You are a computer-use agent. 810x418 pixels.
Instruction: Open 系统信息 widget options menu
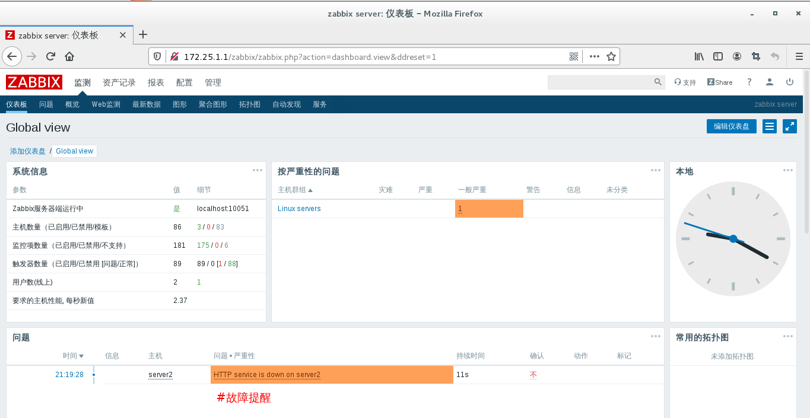(257, 170)
